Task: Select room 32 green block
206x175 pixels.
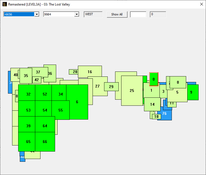Action: click(27, 92)
